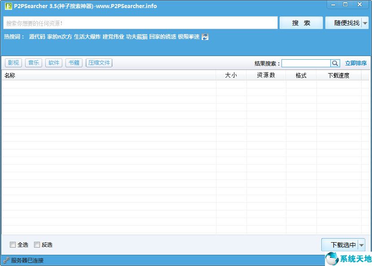Click the P2PSearcher app icon in title bar
This screenshot has width=372, height=266.
pyautogui.click(x=9, y=6)
